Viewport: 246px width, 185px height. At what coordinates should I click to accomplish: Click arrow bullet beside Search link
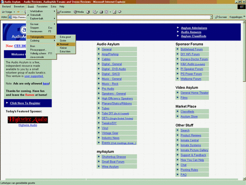pyautogui.click(x=178, y=130)
